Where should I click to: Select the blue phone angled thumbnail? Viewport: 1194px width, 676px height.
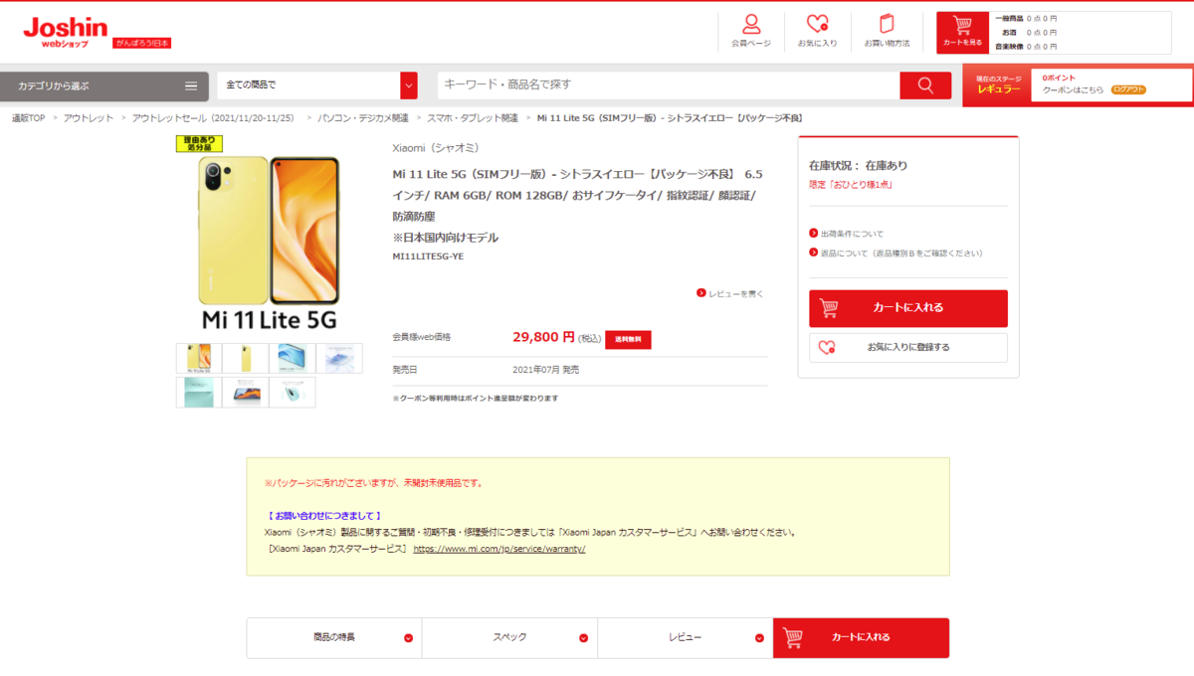[292, 358]
